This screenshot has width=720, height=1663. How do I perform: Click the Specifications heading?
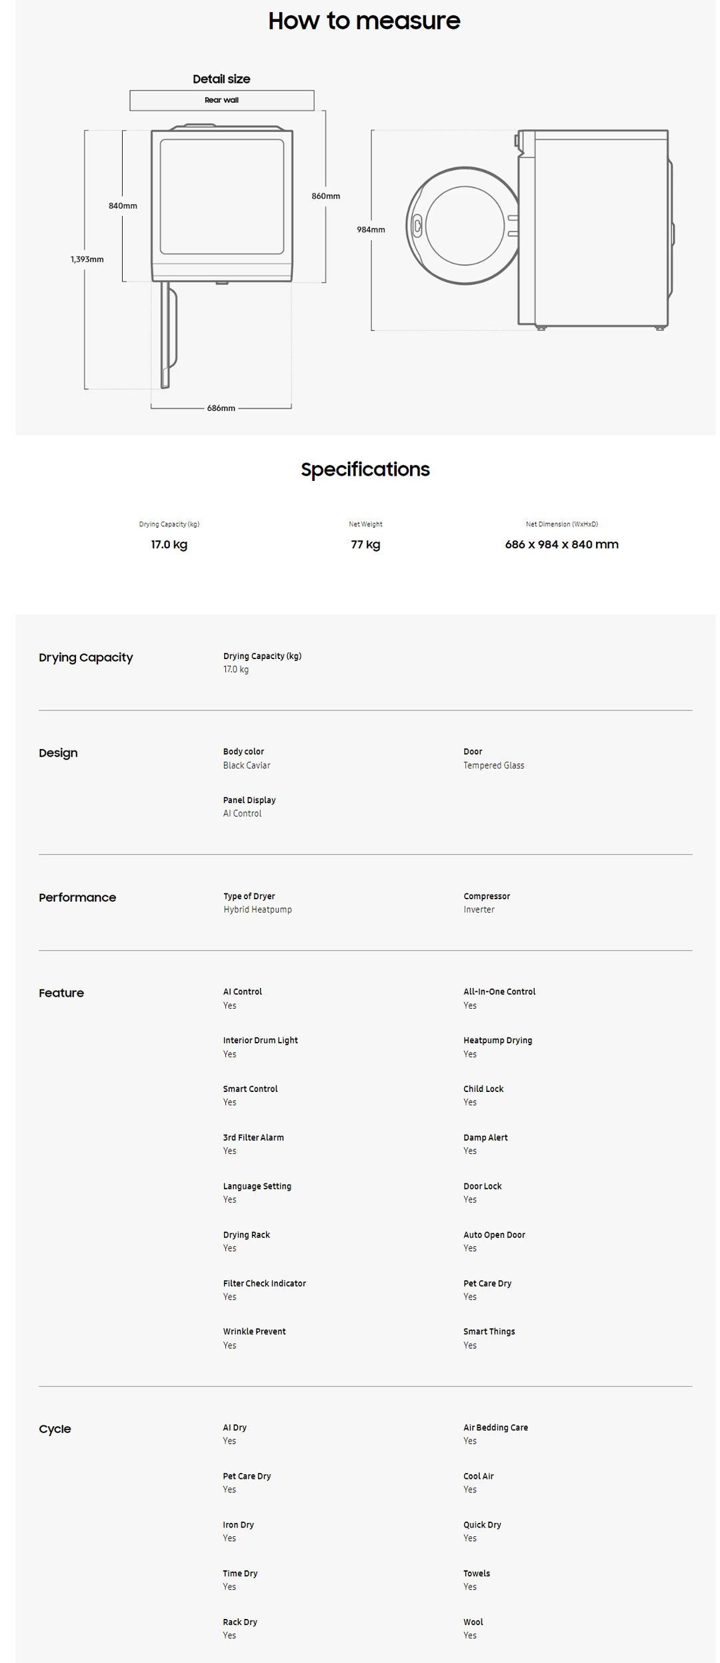pyautogui.click(x=365, y=470)
